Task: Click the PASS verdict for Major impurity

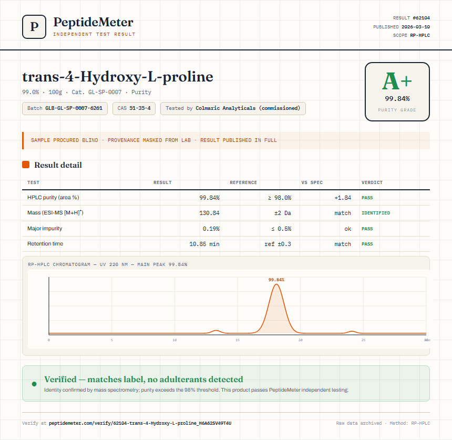Action: pyautogui.click(x=367, y=229)
